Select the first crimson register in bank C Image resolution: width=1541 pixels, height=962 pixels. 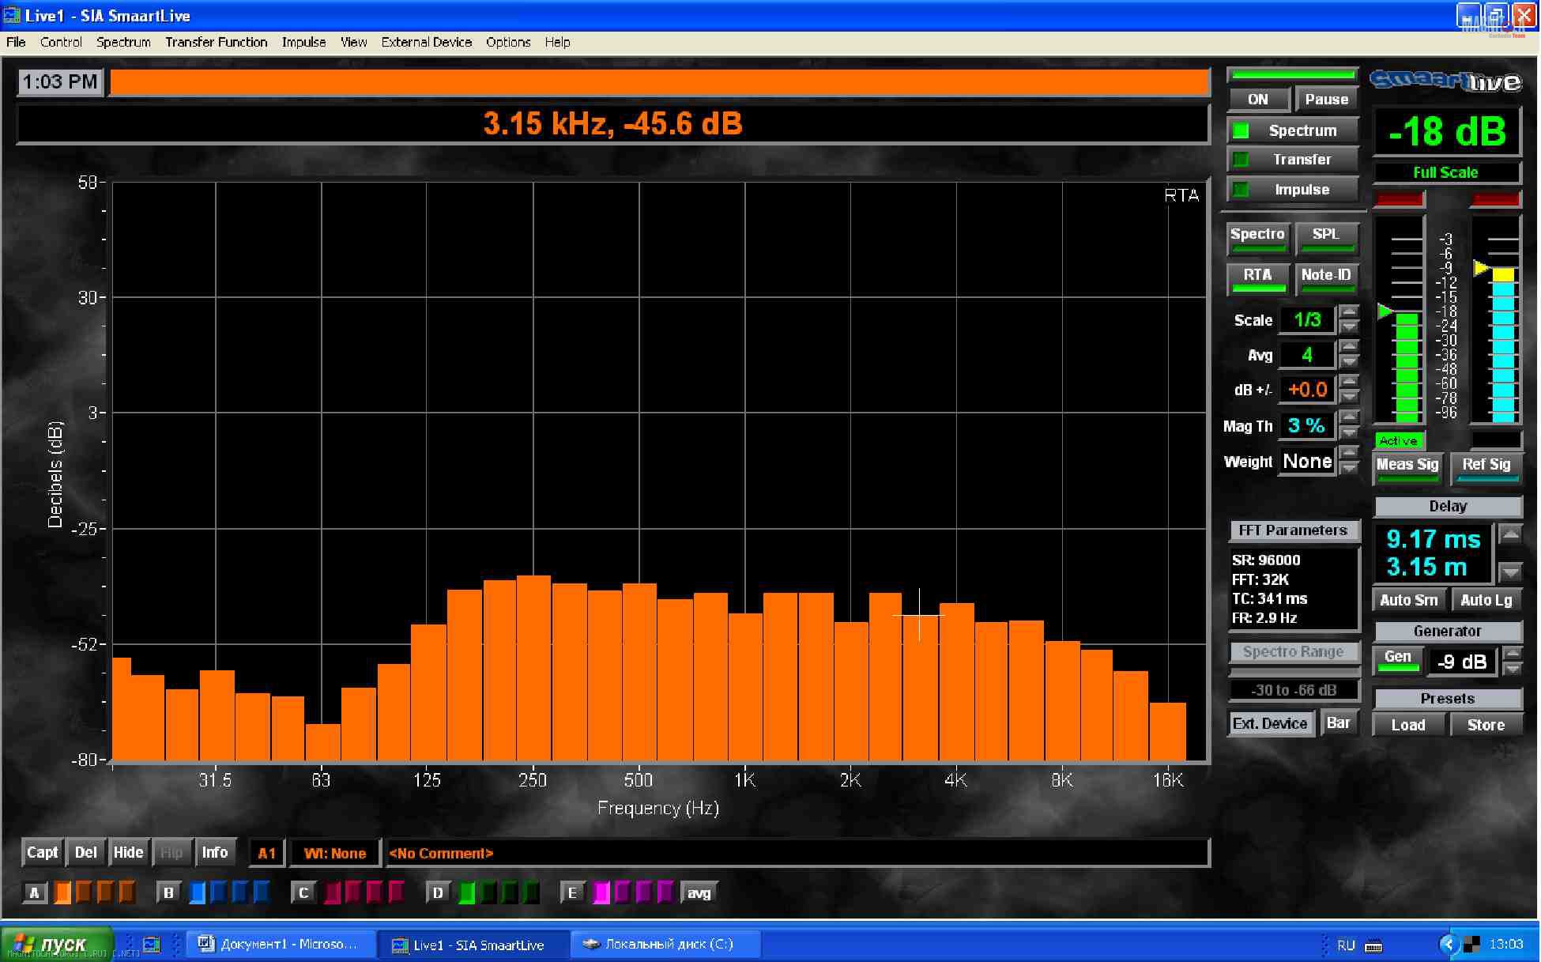pos(332,892)
